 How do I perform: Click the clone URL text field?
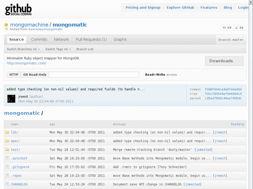coord(94,75)
